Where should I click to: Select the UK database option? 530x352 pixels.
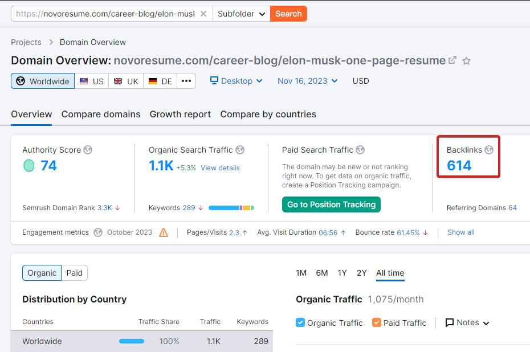pyautogui.click(x=126, y=81)
